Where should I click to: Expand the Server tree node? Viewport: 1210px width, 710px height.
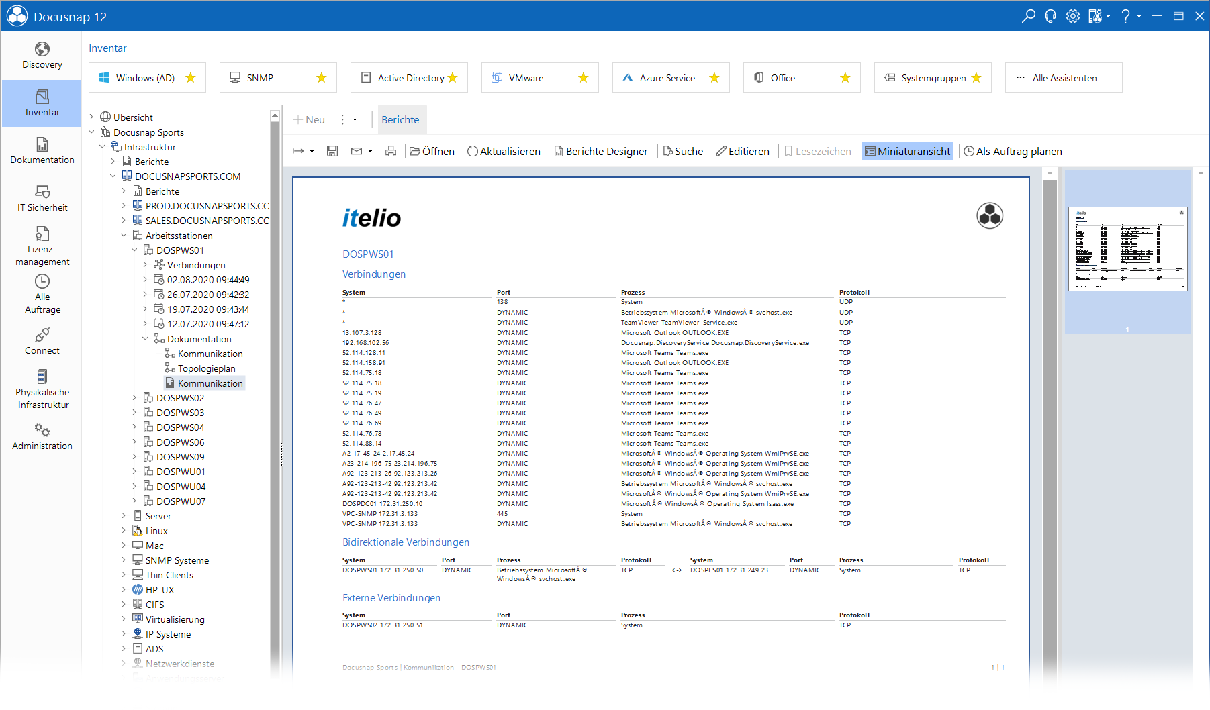click(124, 516)
